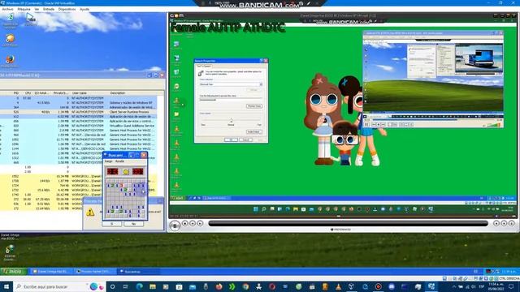Click the Minesweeper smiley face reset button
520x292 pixels.
(x=126, y=171)
